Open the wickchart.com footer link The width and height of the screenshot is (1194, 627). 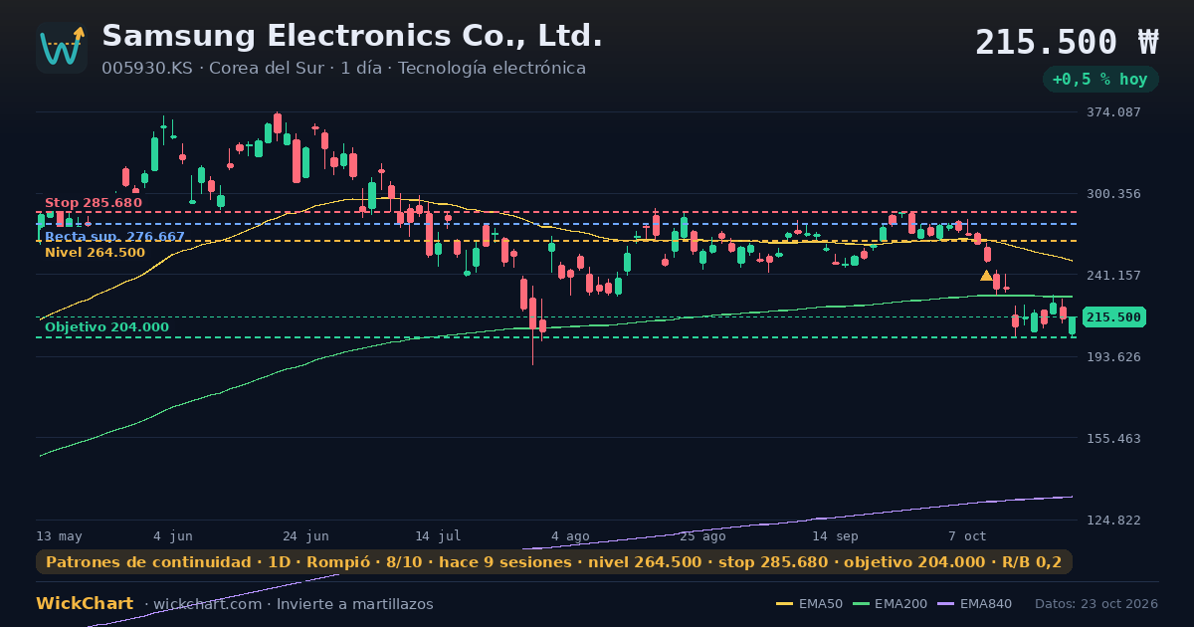tap(206, 604)
